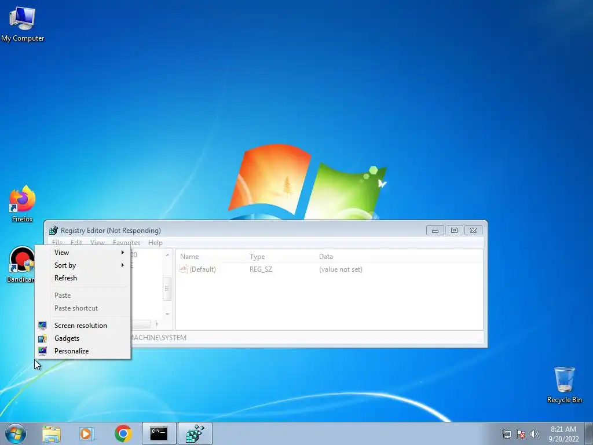Image resolution: width=593 pixels, height=445 pixels.
Task: Choose Gadgets from the context menu
Action: pyautogui.click(x=83, y=338)
